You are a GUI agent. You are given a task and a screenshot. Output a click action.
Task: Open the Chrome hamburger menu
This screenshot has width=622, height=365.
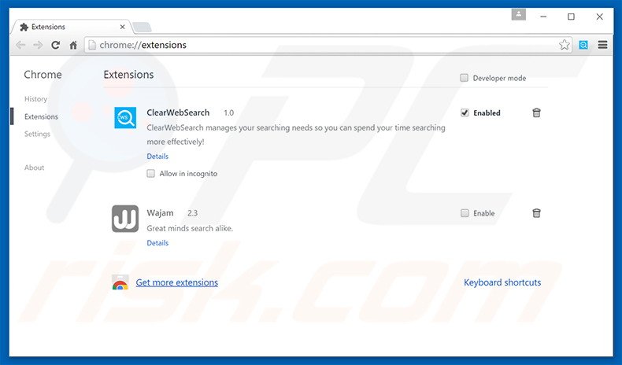602,45
